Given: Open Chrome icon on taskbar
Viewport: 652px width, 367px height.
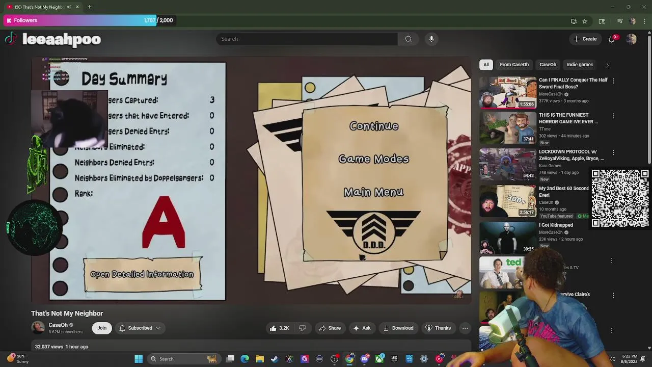Looking at the screenshot, I should 349,359.
